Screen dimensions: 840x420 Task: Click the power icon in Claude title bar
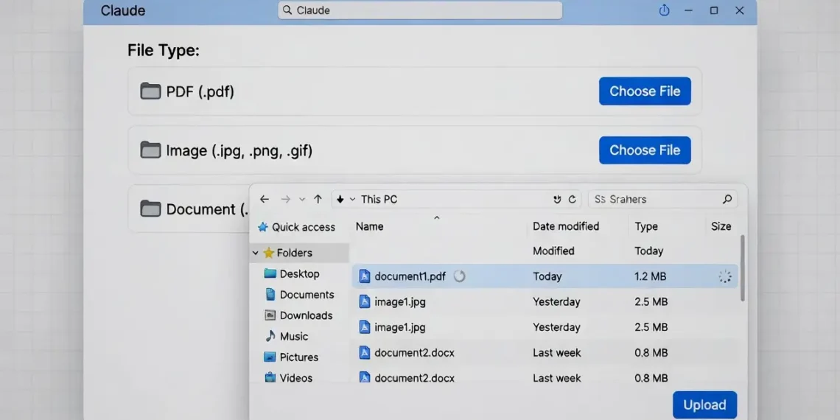click(x=665, y=10)
